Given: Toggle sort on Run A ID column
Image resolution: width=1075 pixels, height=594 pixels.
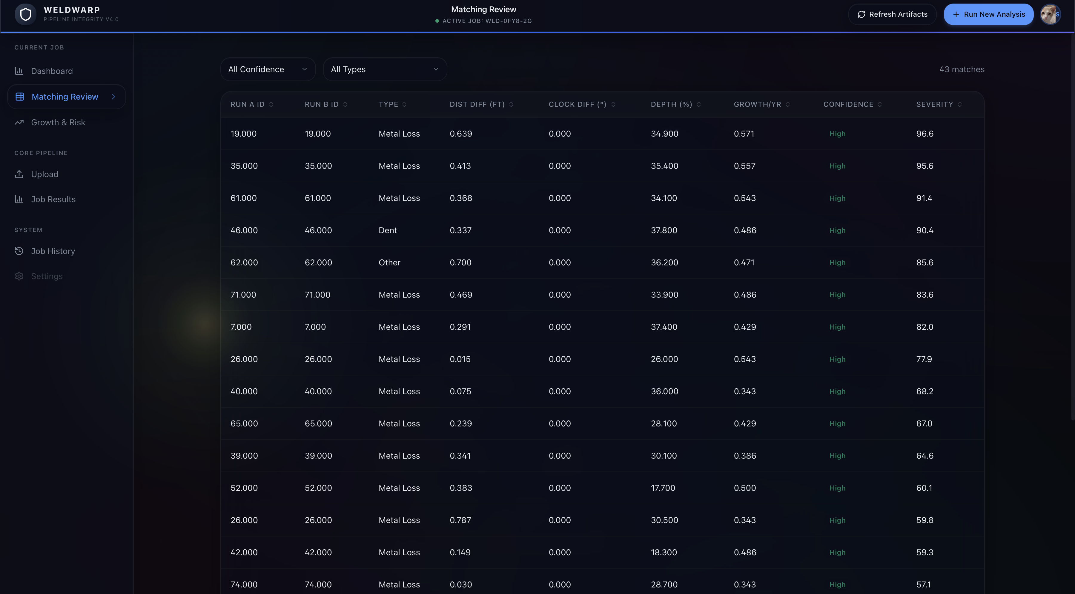Looking at the screenshot, I should [x=271, y=104].
